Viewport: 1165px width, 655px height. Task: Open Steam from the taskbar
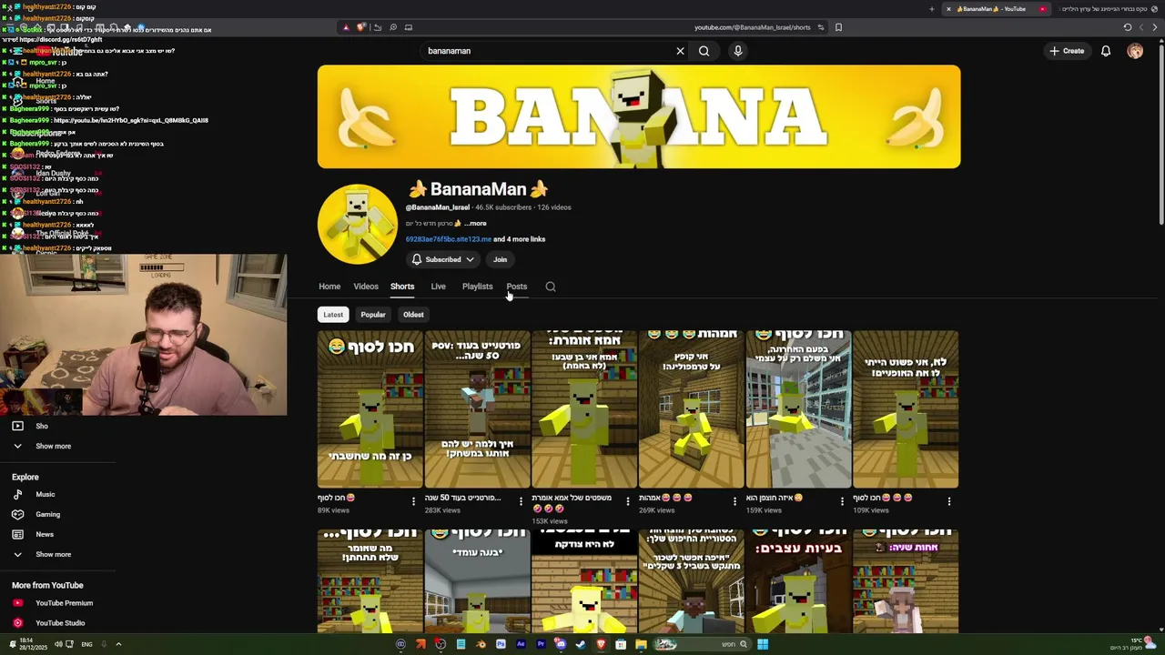[581, 645]
